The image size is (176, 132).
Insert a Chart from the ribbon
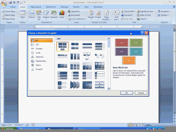(62, 13)
